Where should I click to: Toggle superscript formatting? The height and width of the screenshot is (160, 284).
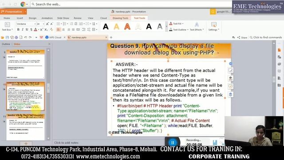(x=41, y=30)
